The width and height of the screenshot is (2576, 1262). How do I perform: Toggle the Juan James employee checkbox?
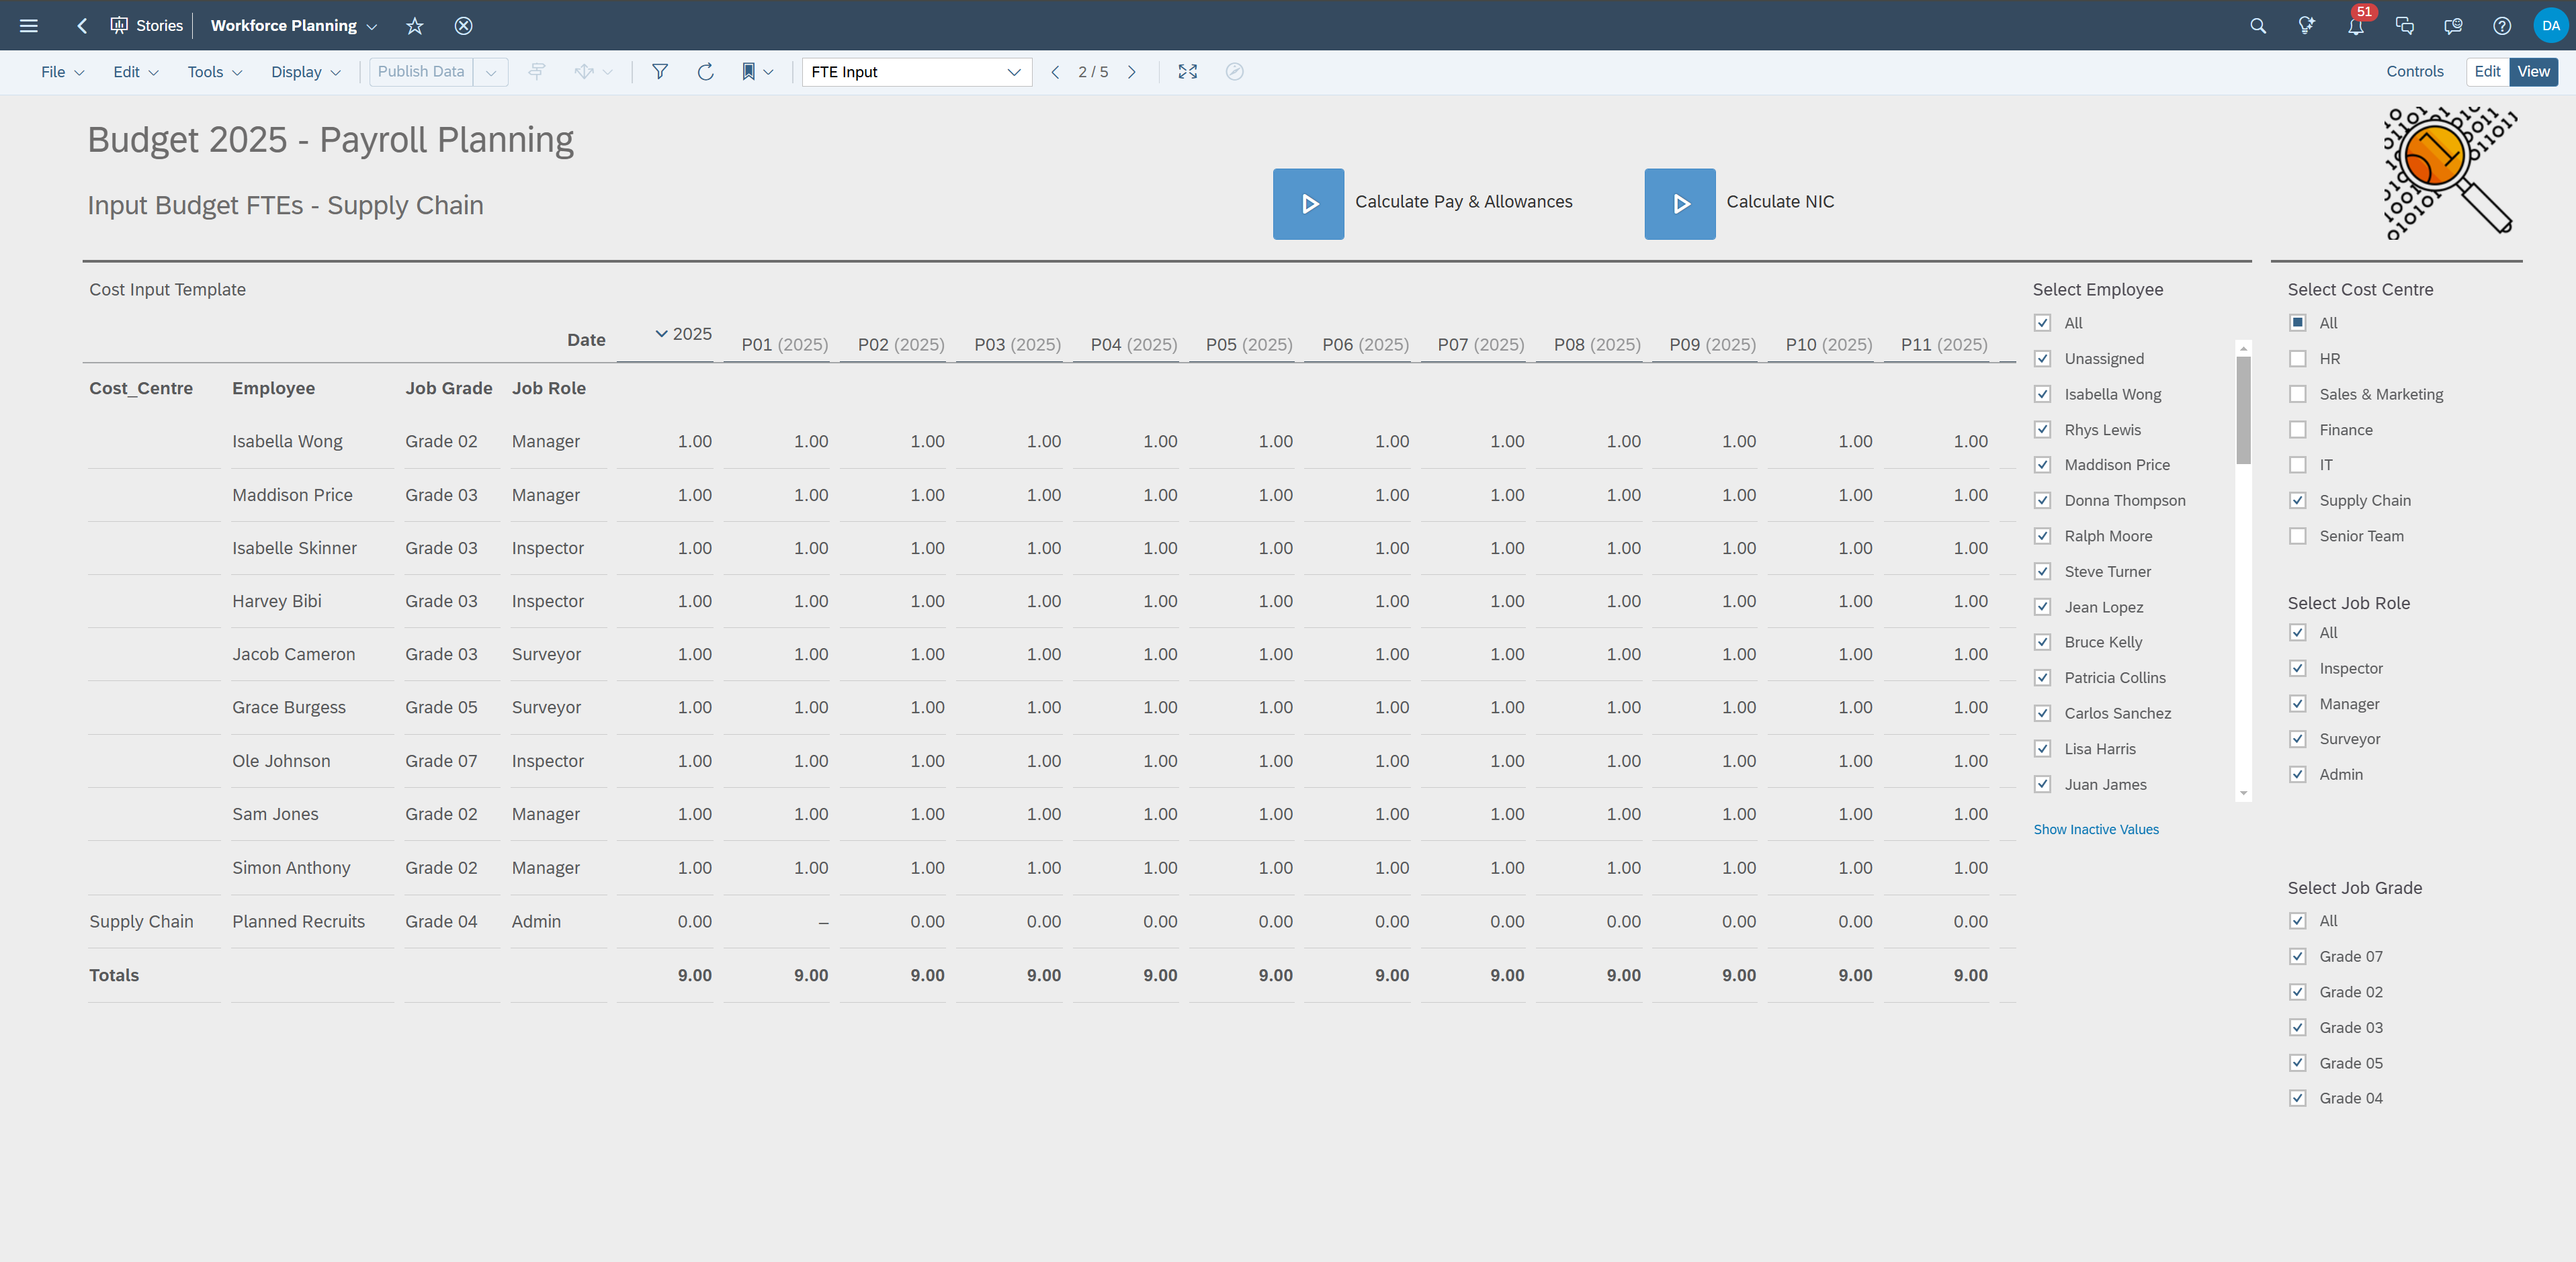(x=2043, y=784)
